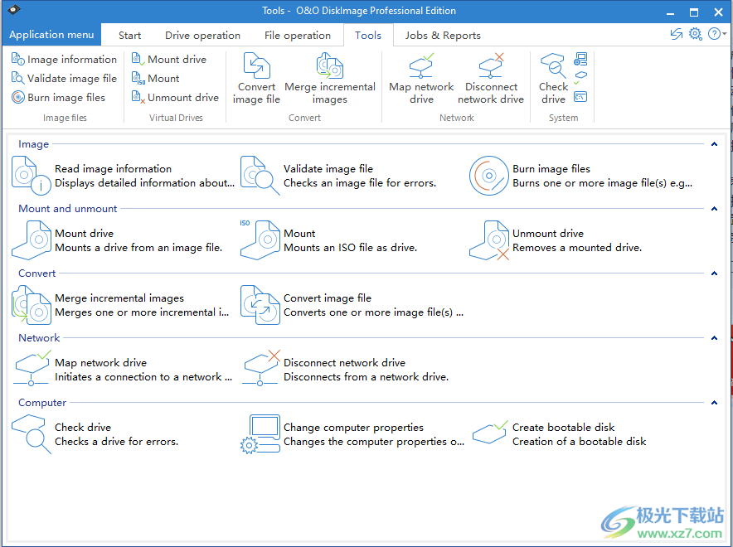Open the Help dropdown arrow
The height and width of the screenshot is (547, 733).
[723, 34]
